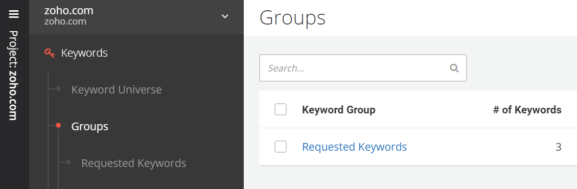
Task: Open the Keywords sidebar section
Action: tap(84, 53)
